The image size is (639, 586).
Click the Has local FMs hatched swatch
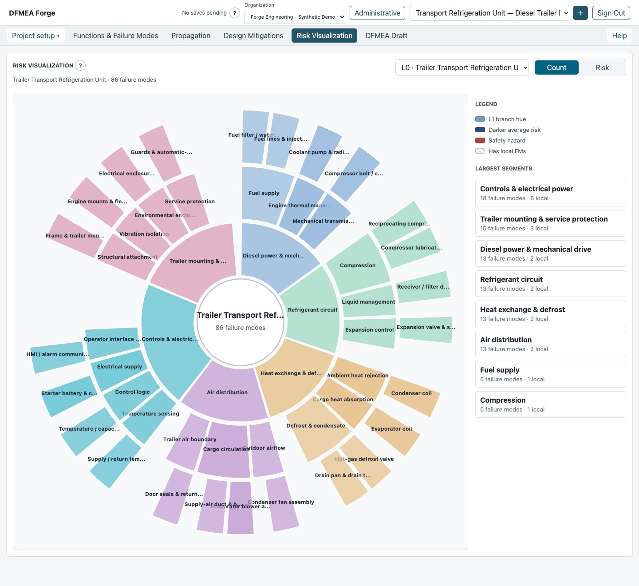click(480, 151)
